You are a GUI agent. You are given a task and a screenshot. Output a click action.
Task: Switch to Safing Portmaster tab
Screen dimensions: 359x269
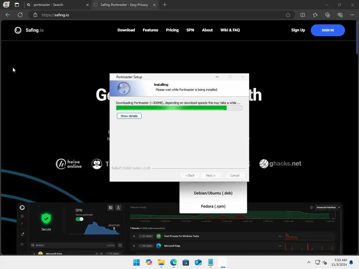tap(125, 5)
